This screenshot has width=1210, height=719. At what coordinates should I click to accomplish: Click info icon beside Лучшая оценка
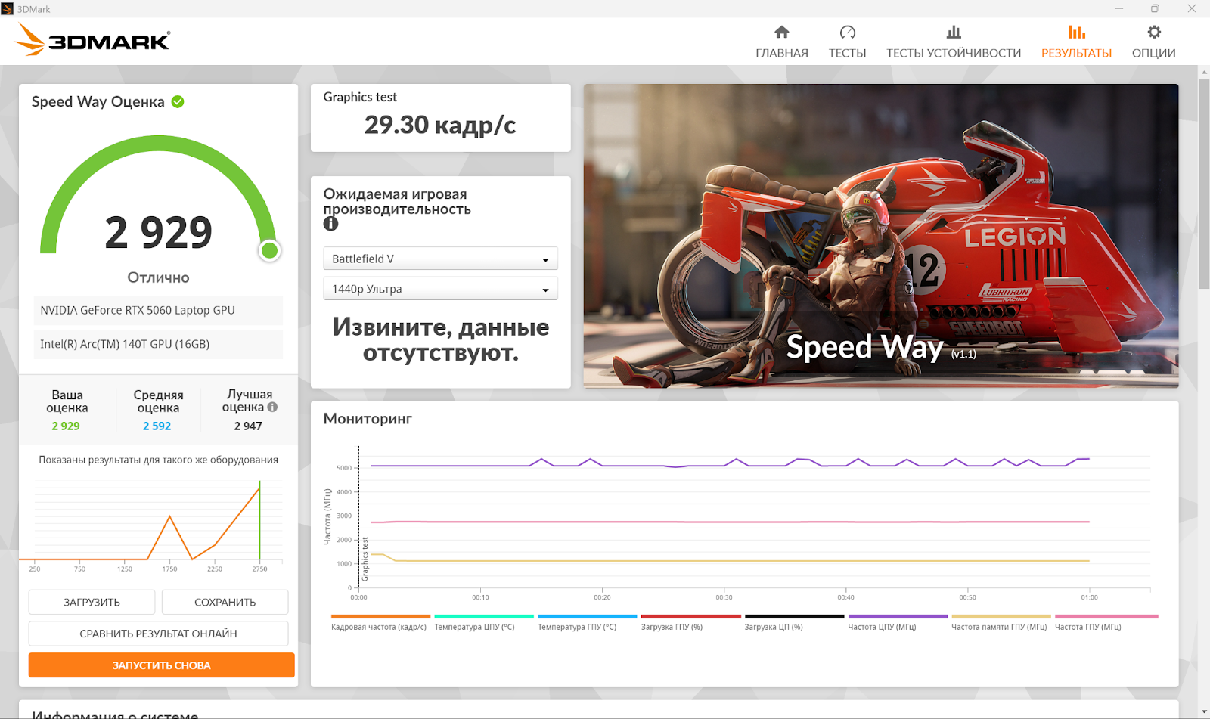(x=272, y=407)
